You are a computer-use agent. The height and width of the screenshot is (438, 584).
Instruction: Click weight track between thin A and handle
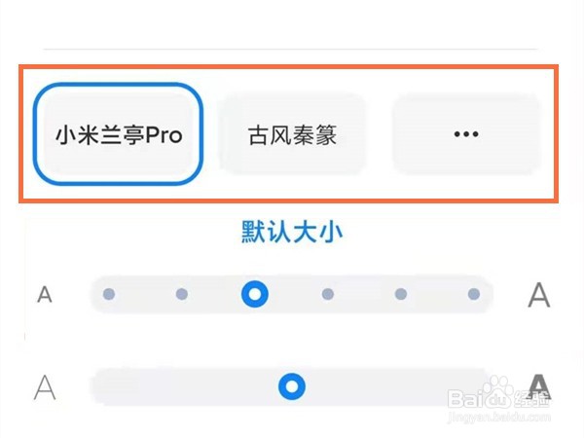(x=185, y=386)
